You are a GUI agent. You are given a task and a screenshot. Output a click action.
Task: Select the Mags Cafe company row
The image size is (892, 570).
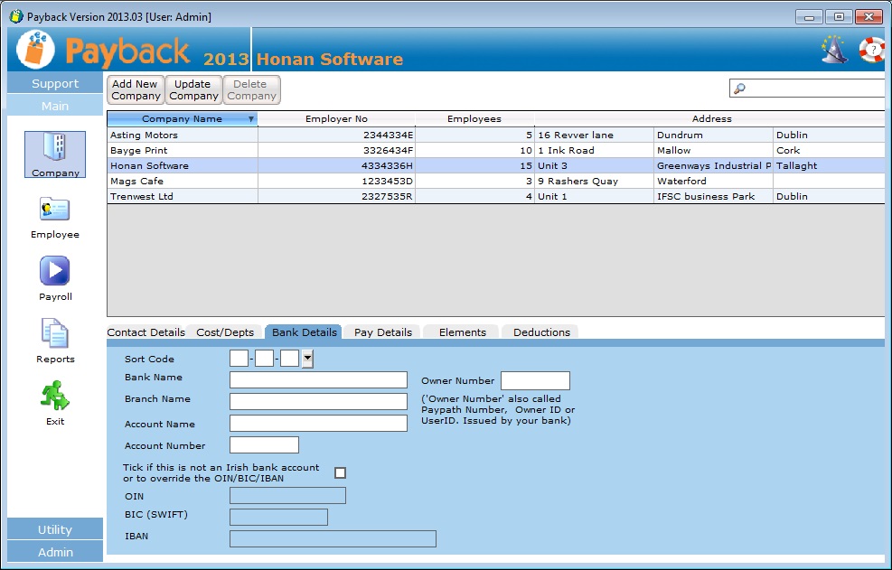pyautogui.click(x=182, y=181)
